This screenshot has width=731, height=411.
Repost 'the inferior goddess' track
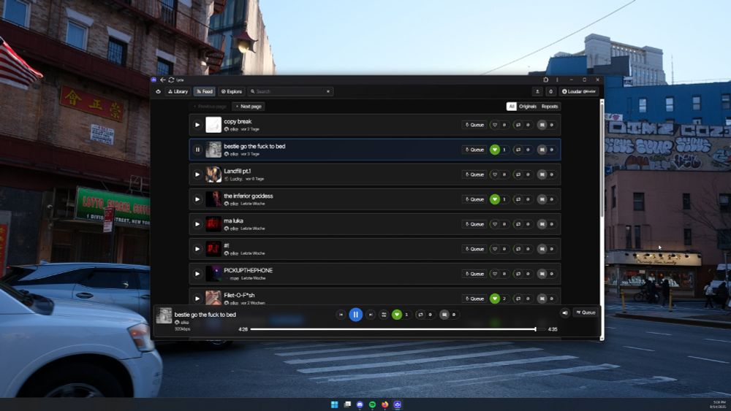pos(518,199)
